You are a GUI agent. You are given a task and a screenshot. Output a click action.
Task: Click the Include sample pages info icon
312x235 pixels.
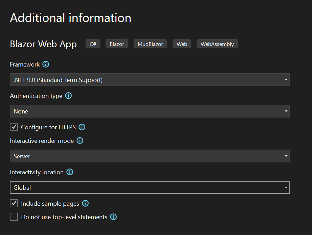(85, 203)
